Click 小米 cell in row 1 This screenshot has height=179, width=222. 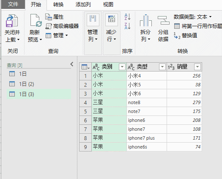tap(109, 76)
